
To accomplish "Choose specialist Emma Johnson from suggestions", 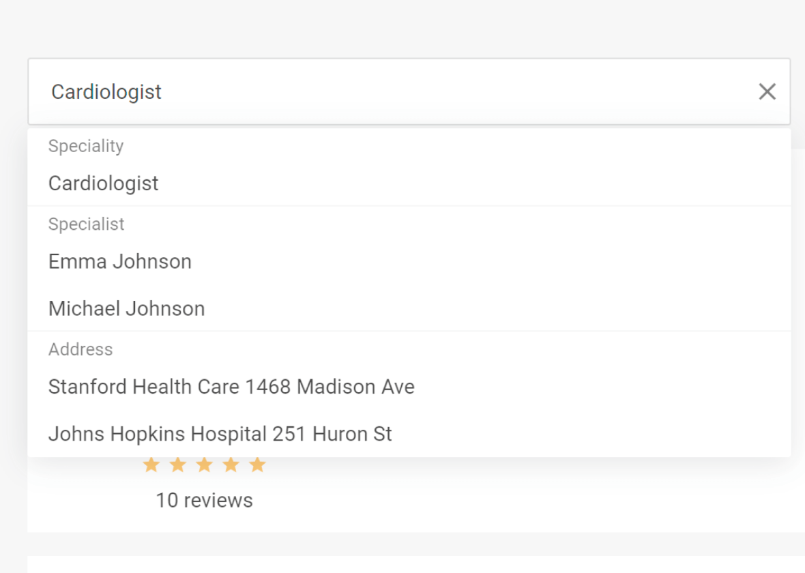I will [120, 261].
